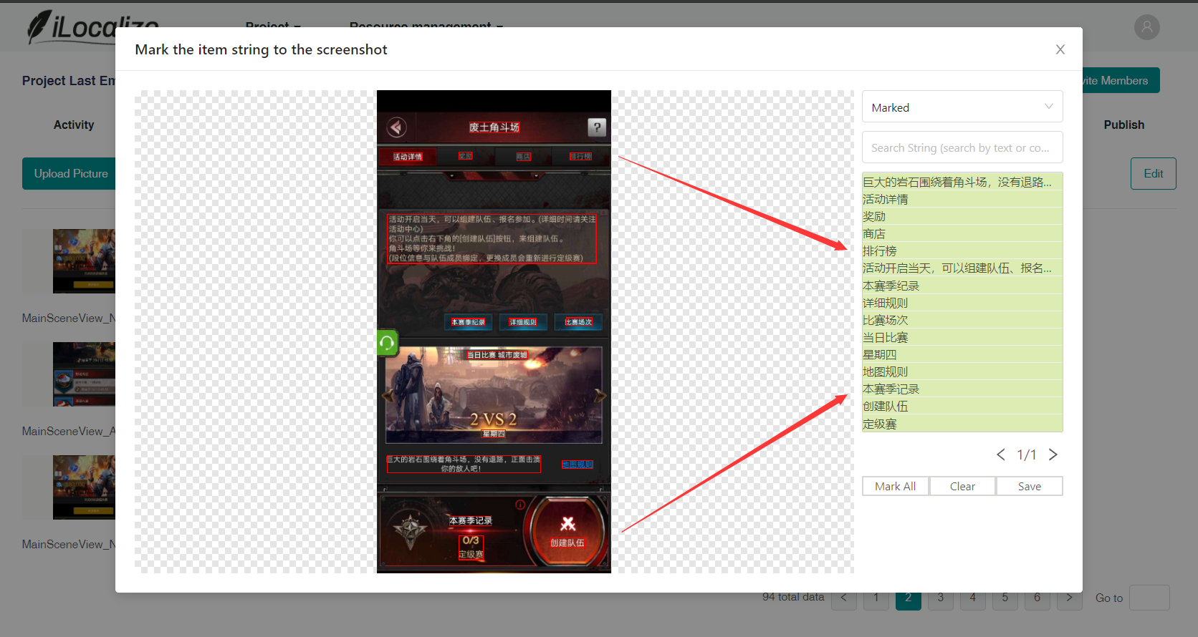Click the 创建队伍 red circle icon in screenshot

567,530
